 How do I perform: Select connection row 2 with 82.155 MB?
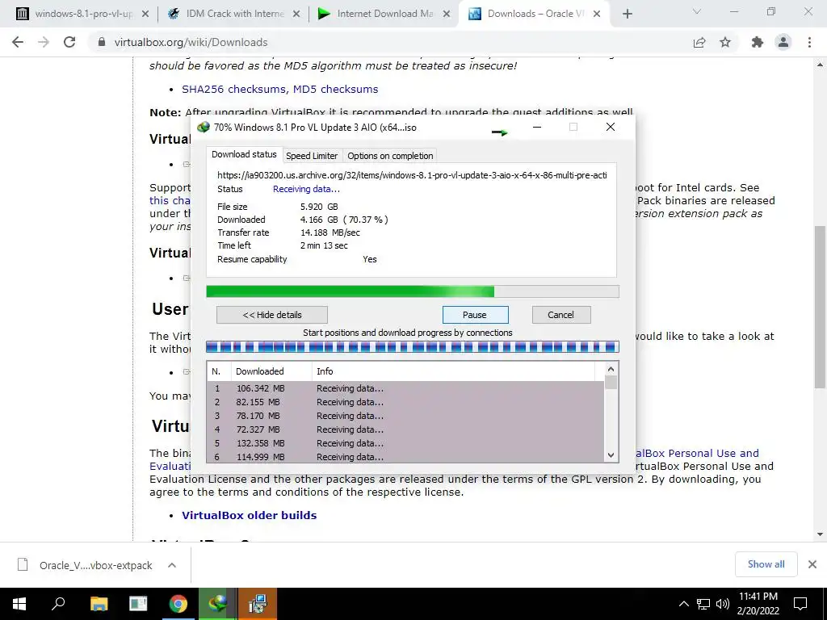pyautogui.click(x=405, y=402)
